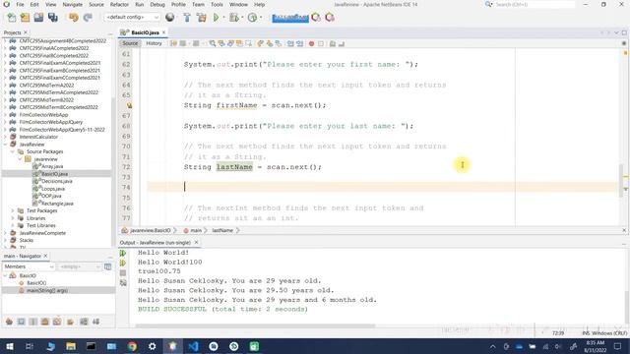
Task: Click the yellow Re-run with different parameters icon
Action: [123, 263]
